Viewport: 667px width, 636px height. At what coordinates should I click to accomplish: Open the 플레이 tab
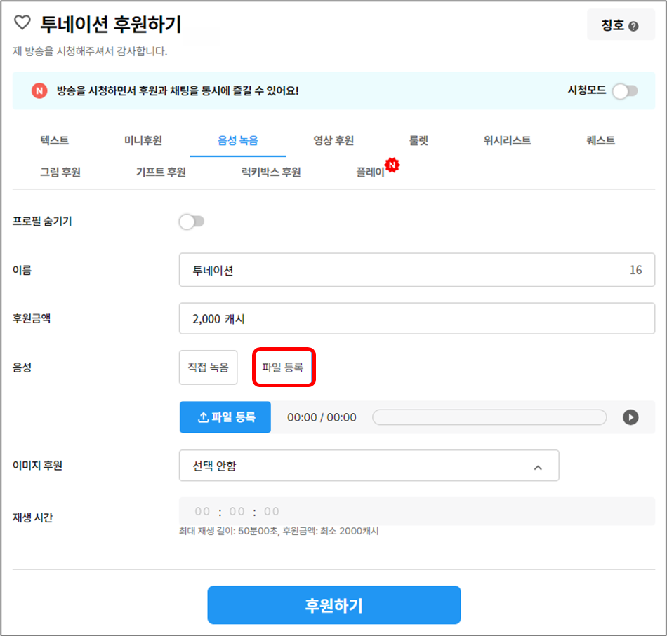(371, 172)
